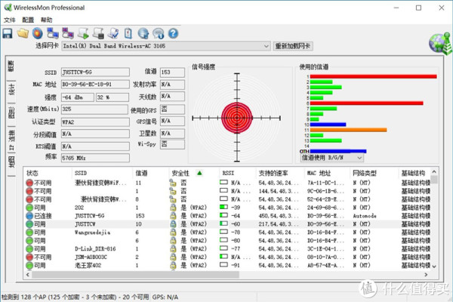Click the green status icon of the 202 network

(29, 208)
